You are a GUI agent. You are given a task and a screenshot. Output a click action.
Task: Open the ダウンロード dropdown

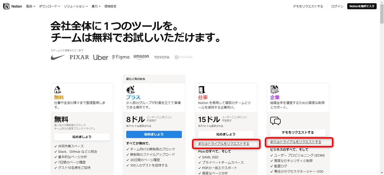(x=49, y=6)
